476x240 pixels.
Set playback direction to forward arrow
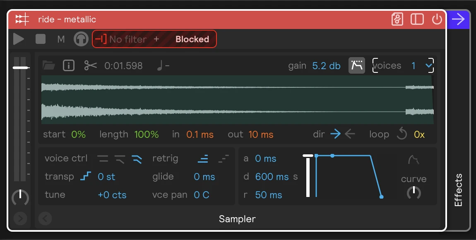[x=335, y=134]
